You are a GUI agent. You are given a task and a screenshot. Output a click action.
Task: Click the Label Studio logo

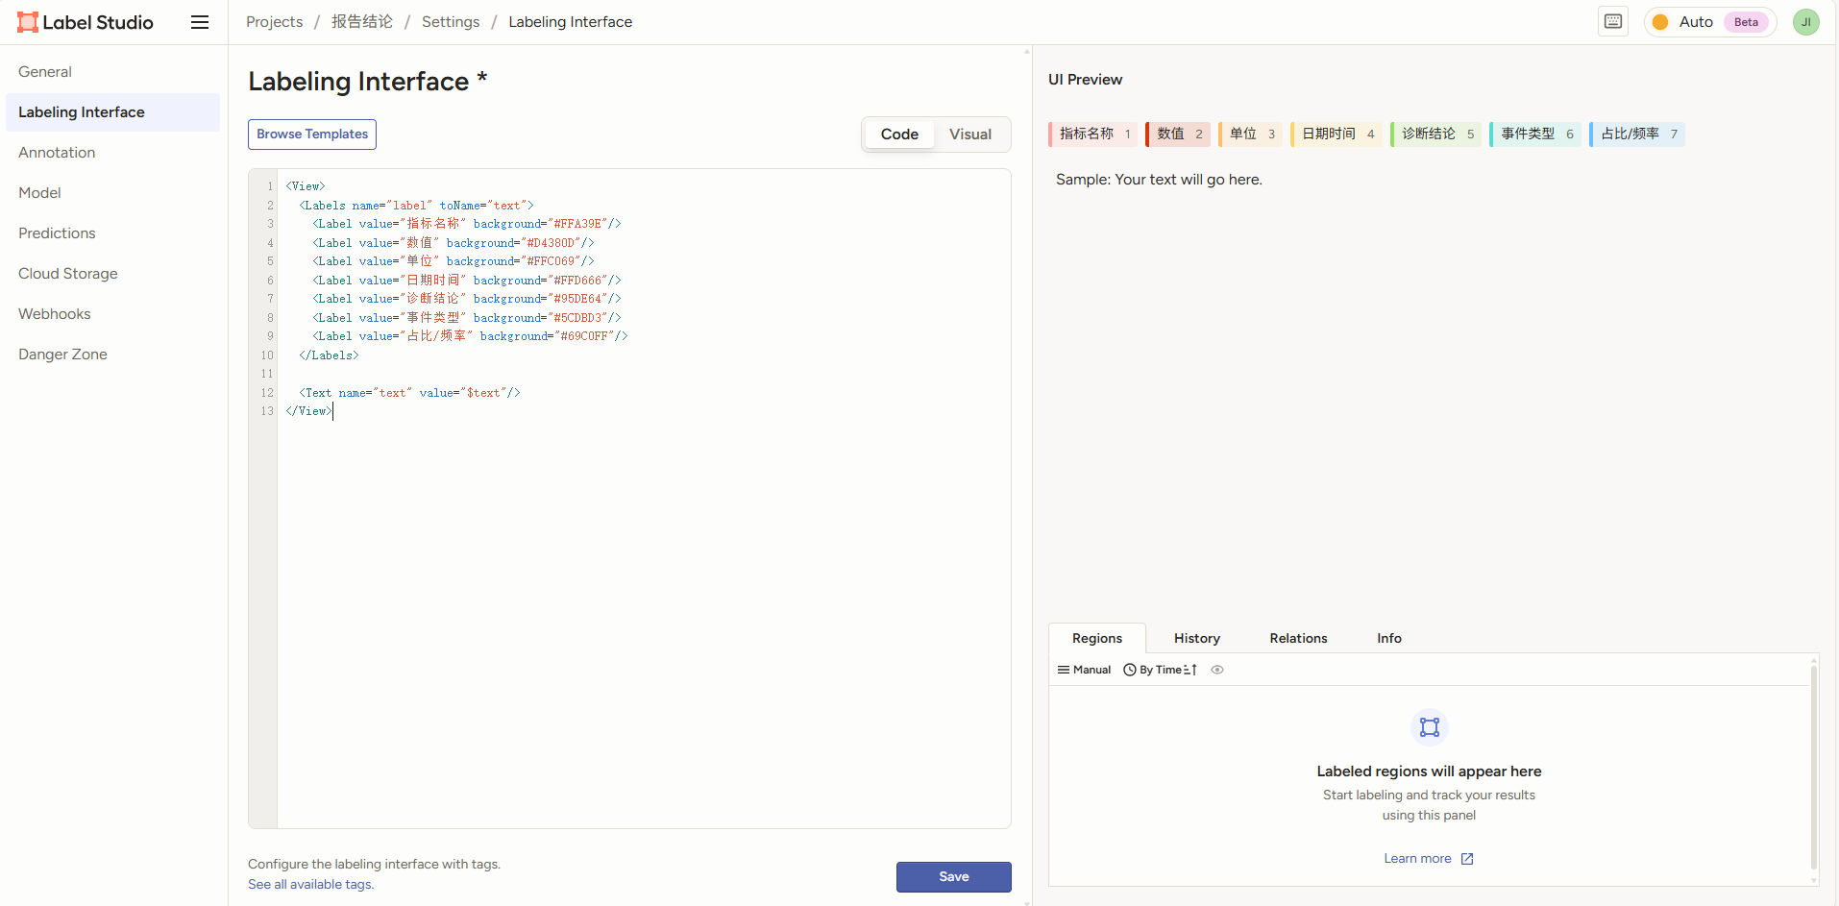click(x=86, y=22)
